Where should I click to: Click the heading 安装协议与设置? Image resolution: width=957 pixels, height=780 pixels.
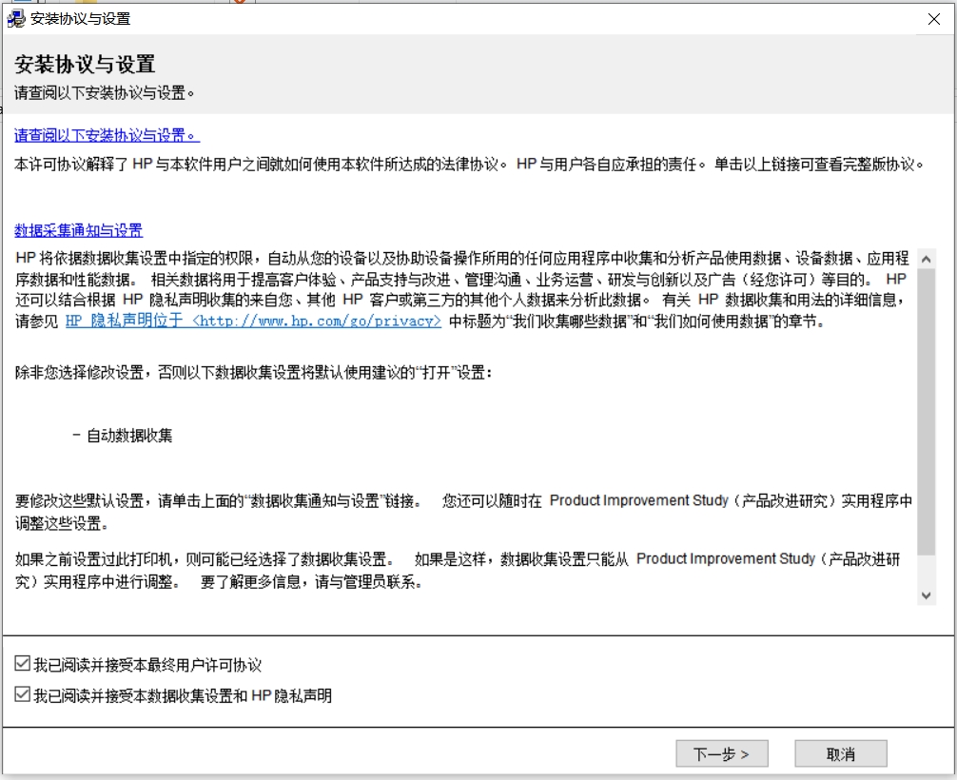[x=85, y=64]
